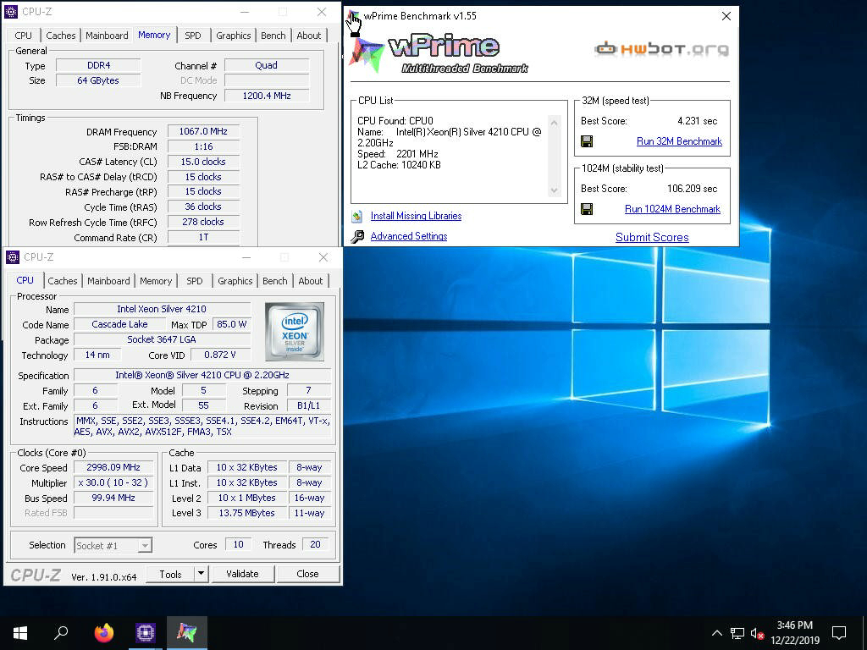Click the Threads value 20
Viewport: 867px width, 650px height.
[315, 544]
